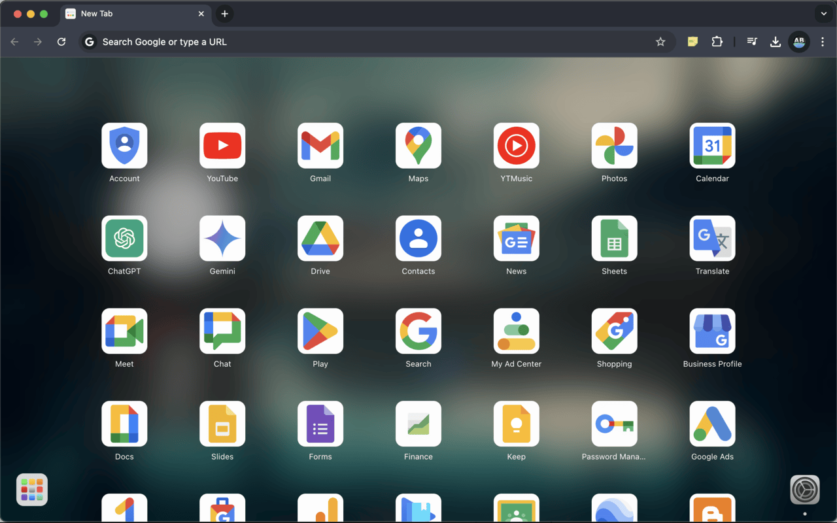
Task: Open the colorful app grid launcher button
Action: pyautogui.click(x=32, y=490)
